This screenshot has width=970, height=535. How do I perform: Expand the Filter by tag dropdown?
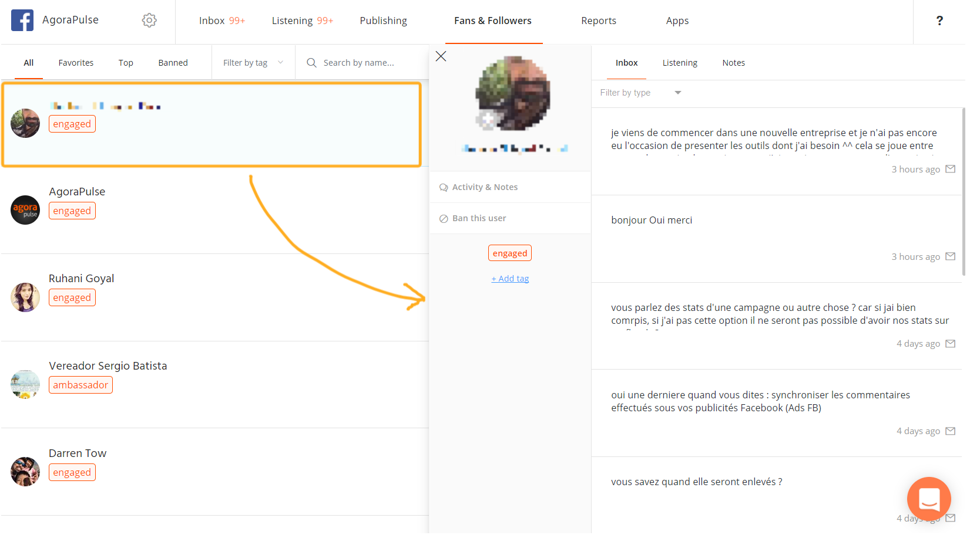pyautogui.click(x=253, y=63)
